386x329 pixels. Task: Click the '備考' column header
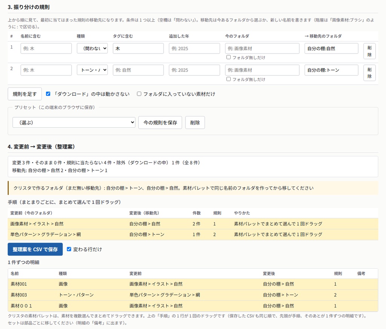click(361, 273)
